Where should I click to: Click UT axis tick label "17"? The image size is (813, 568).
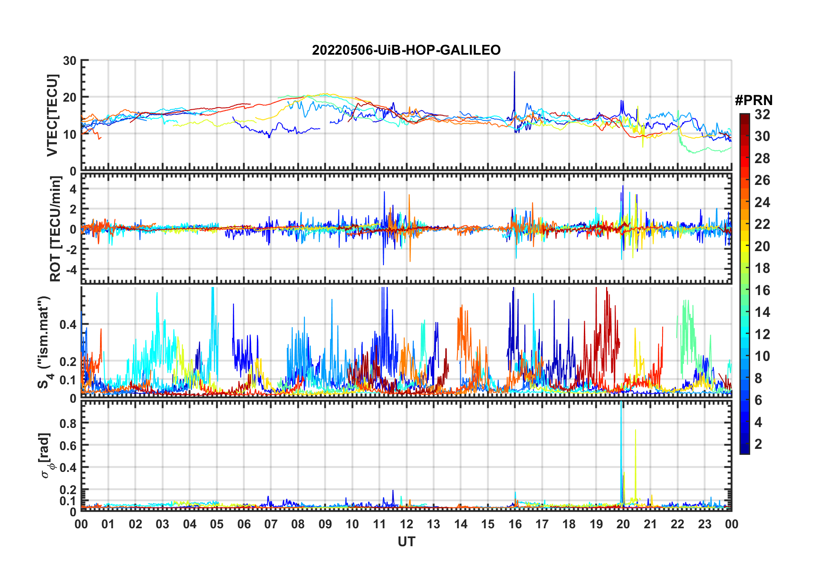(542, 524)
